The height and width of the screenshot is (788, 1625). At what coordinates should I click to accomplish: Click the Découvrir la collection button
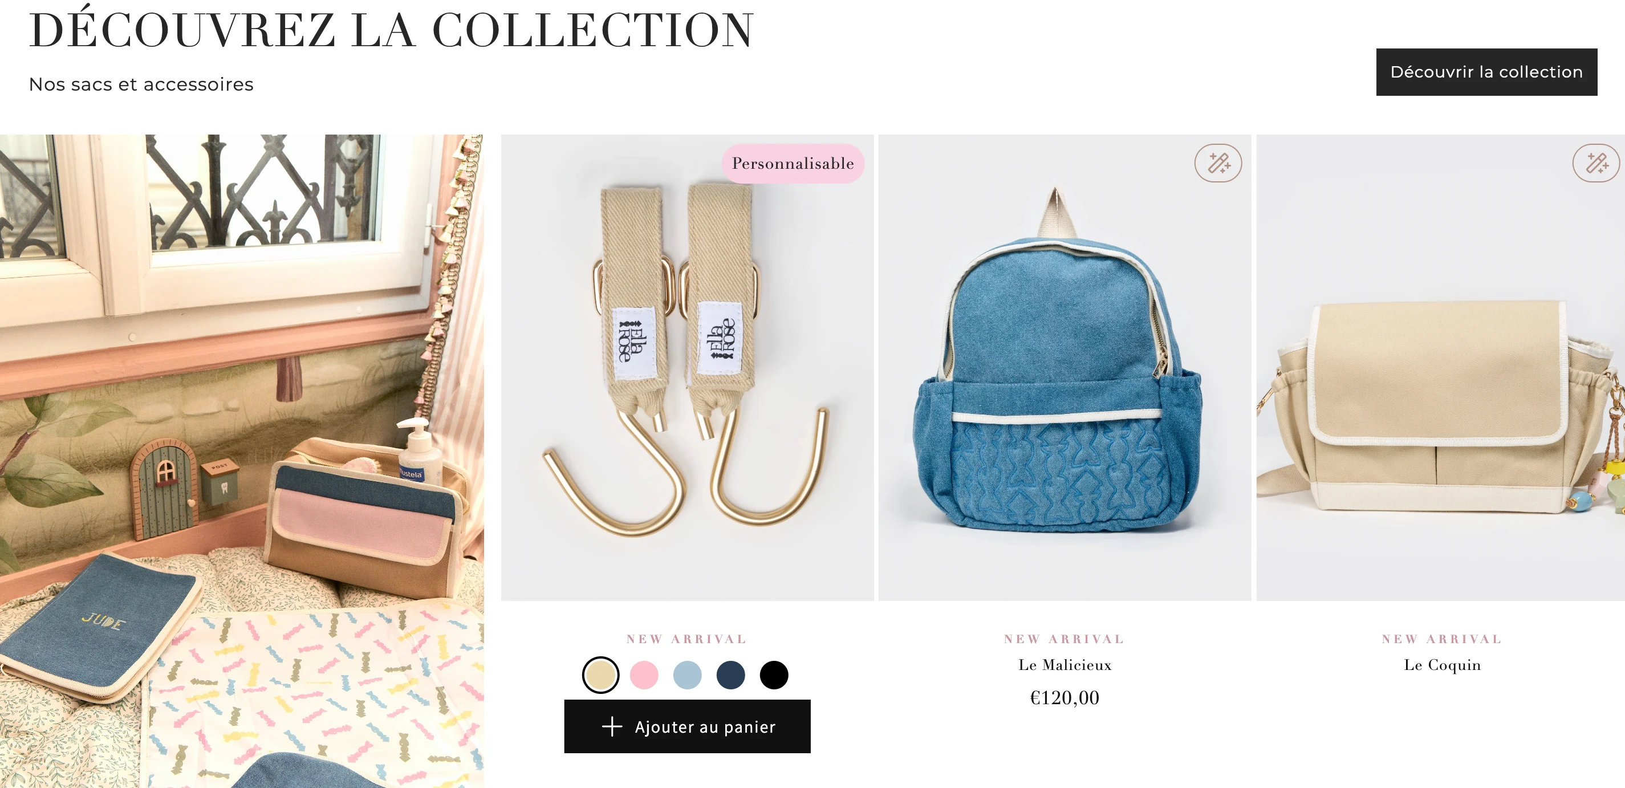click(1486, 72)
